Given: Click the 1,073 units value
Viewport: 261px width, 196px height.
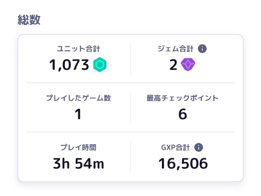Looking at the screenshot, I should point(69,65).
